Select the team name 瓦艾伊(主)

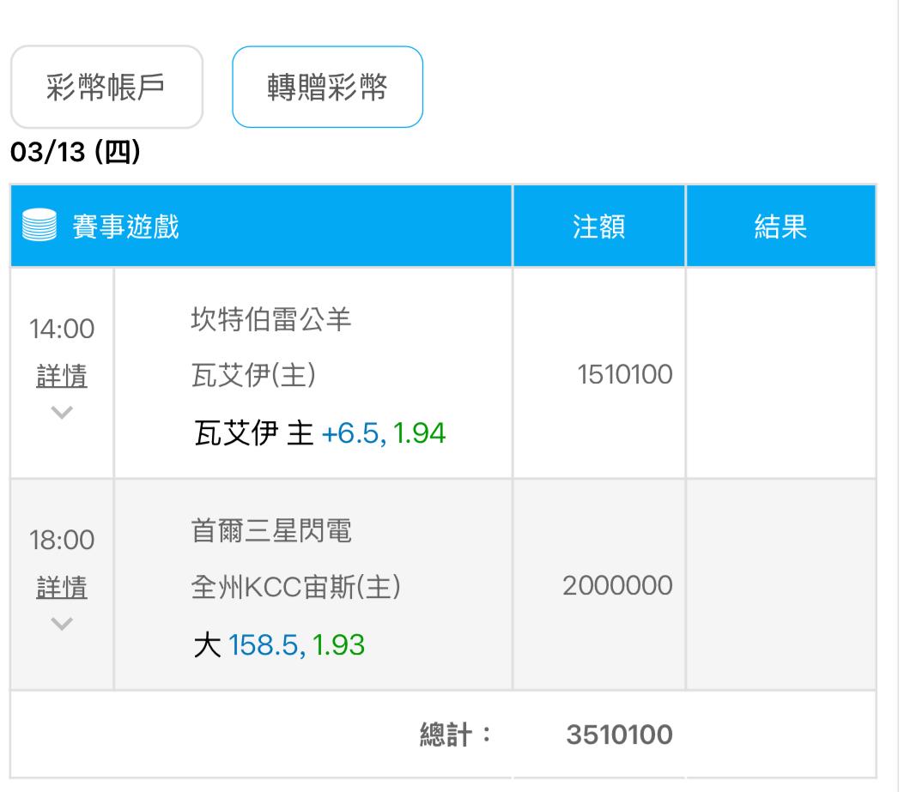pyautogui.click(x=253, y=375)
